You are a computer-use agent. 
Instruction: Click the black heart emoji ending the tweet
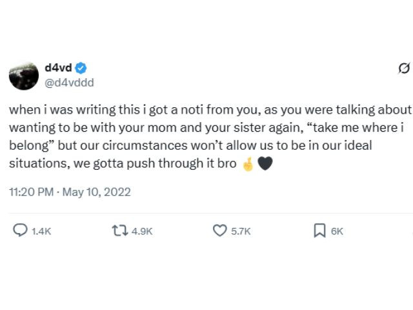tap(265, 163)
